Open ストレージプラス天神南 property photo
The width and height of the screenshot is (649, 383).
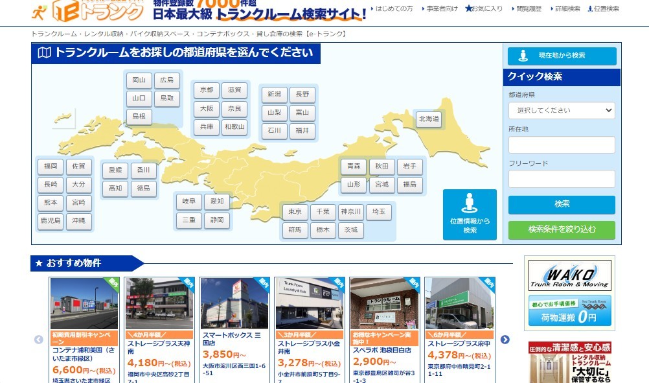(159, 303)
